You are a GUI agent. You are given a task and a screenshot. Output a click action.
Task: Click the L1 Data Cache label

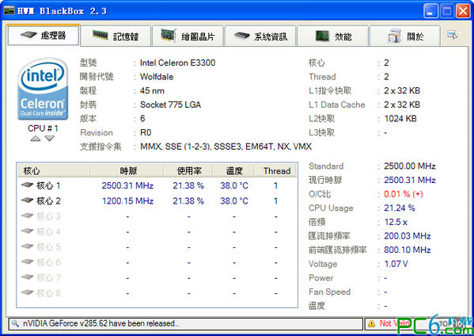coord(337,105)
